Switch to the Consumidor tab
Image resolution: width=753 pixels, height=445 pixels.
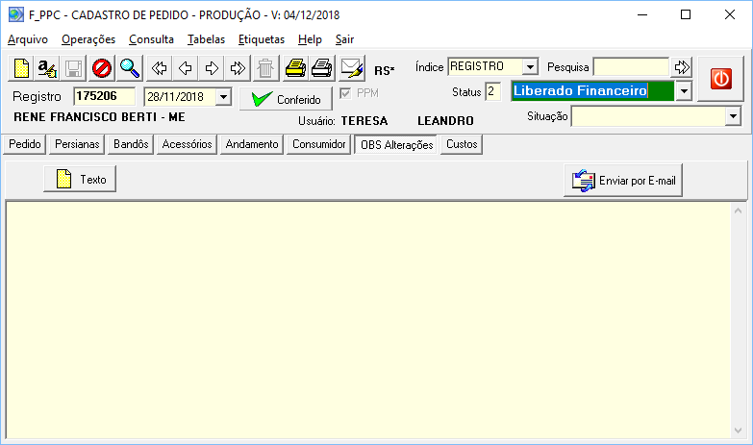tap(319, 144)
